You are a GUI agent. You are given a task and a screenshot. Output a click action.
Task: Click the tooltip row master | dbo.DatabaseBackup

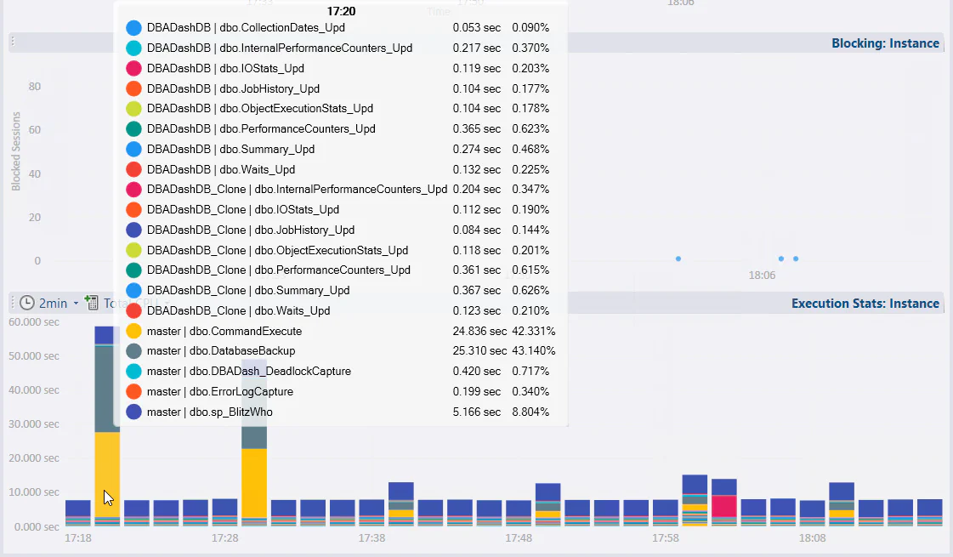[x=340, y=351]
